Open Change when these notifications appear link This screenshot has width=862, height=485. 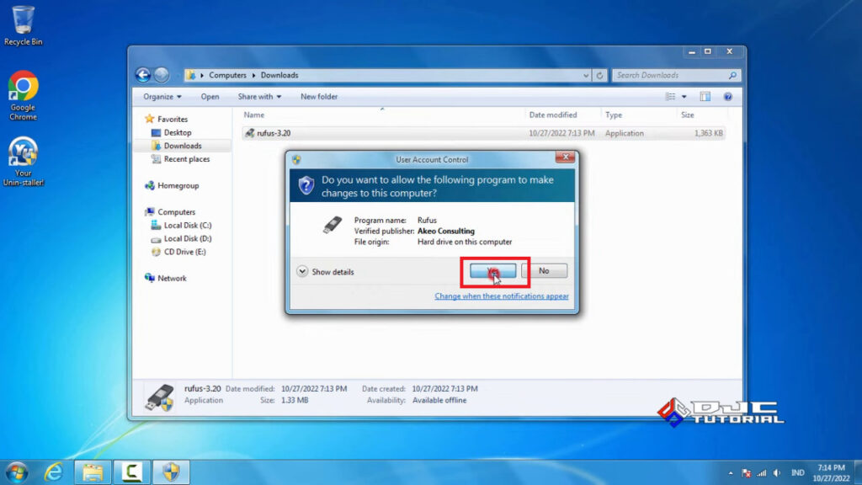coord(502,296)
